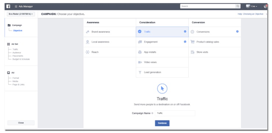This screenshot has height=133, width=272.
Task: Click the info icon beside Conversions
Action: click(237, 31)
